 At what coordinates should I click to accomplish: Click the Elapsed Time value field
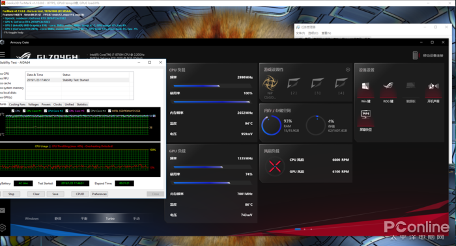click(124, 184)
